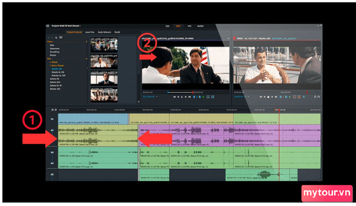Jump to end in source viewer
Image resolution: width=356 pixels, height=206 pixels.
189,97
